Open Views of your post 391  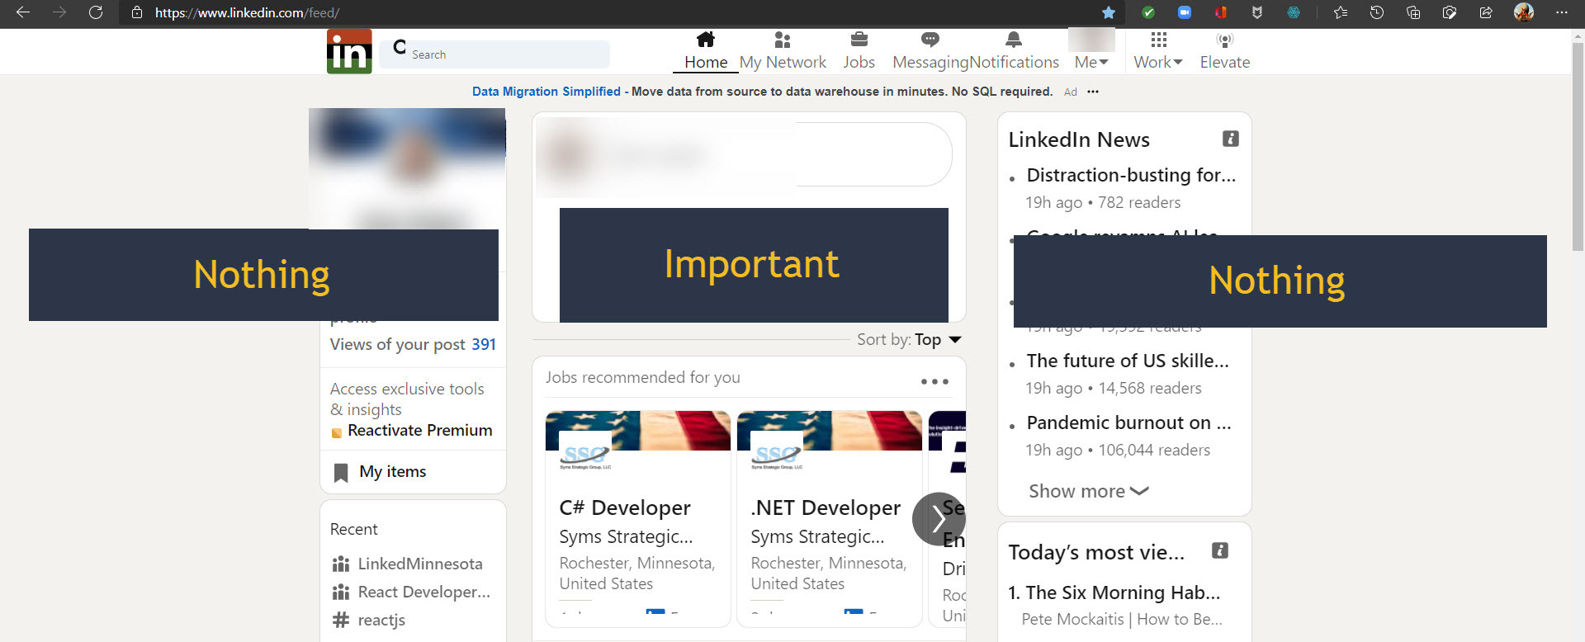click(413, 344)
